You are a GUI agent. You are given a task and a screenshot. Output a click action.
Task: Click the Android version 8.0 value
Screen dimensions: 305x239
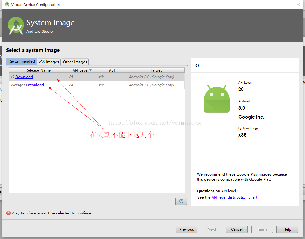[x=242, y=108]
